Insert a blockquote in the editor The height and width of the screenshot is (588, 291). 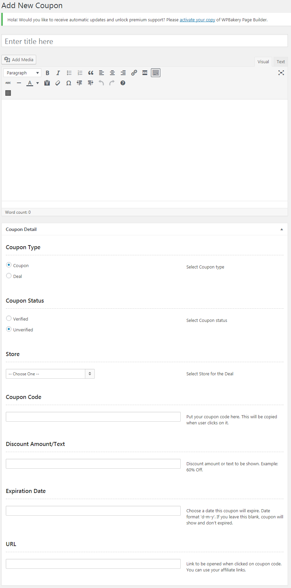tap(91, 73)
